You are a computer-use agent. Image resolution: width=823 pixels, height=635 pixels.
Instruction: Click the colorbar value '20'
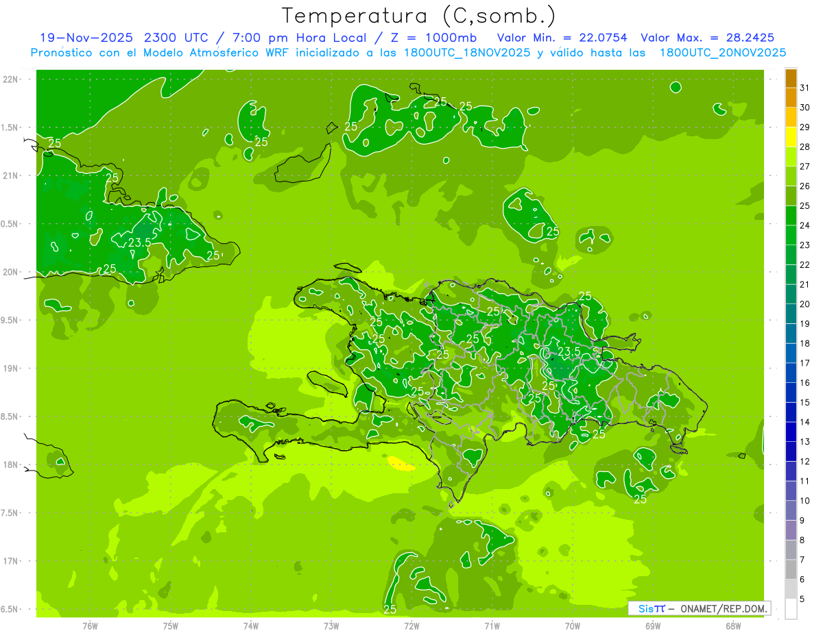[804, 304]
